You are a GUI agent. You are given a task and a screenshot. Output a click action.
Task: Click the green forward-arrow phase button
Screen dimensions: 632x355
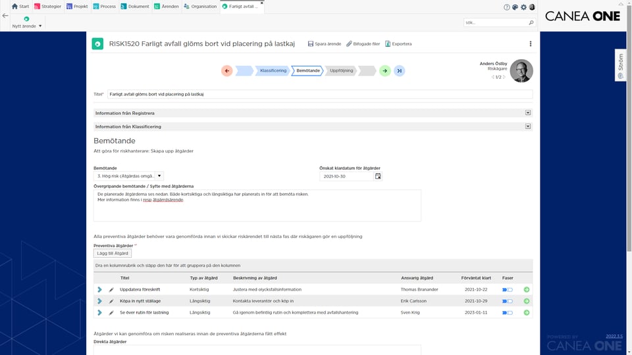tap(385, 71)
